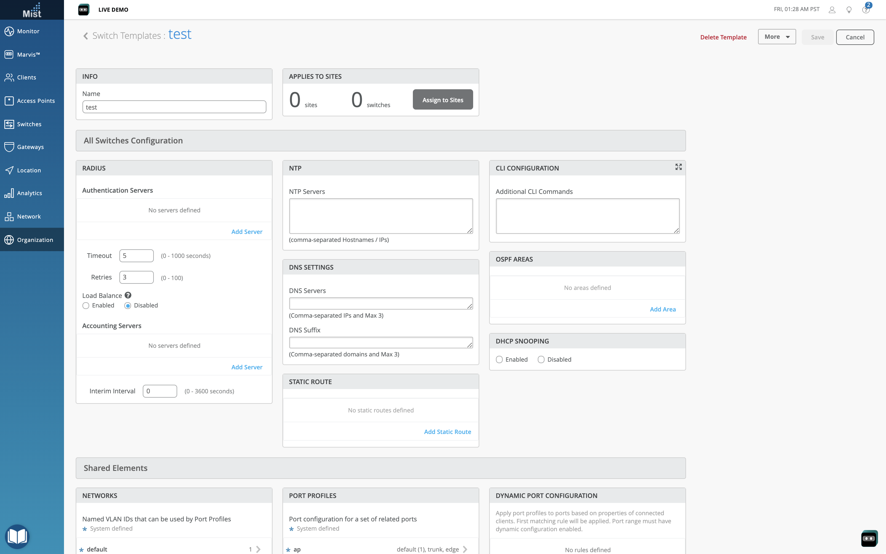This screenshot has height=554, width=886.
Task: Click Add Static Route link
Action: point(447,432)
